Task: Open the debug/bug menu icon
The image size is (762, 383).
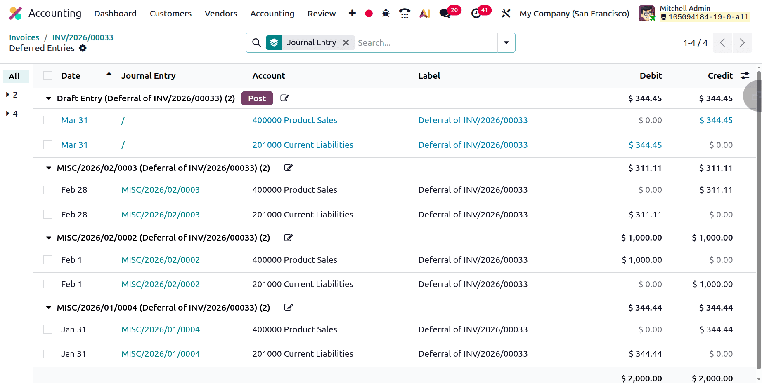Action: [x=386, y=13]
